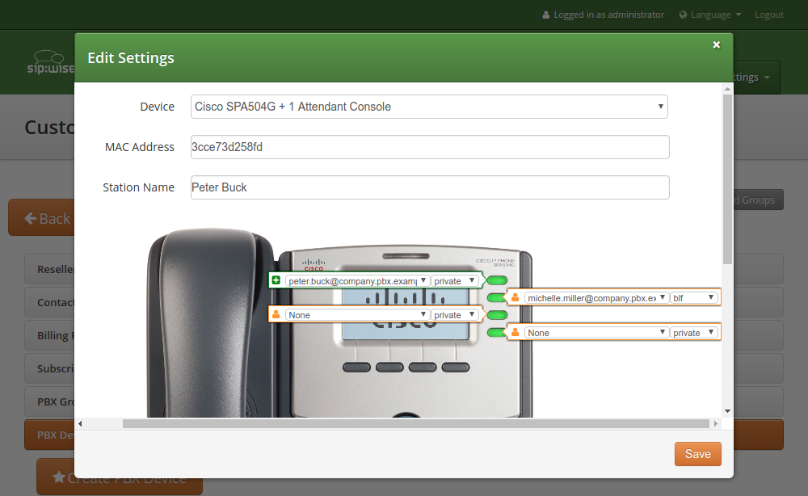Image resolution: width=808 pixels, height=496 pixels.
Task: Click the Logout link
Action: (769, 15)
